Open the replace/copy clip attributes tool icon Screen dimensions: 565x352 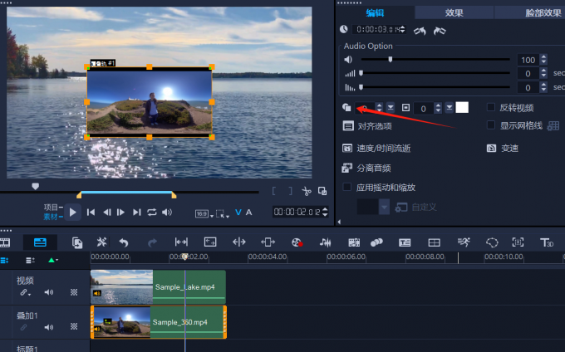coord(77,242)
